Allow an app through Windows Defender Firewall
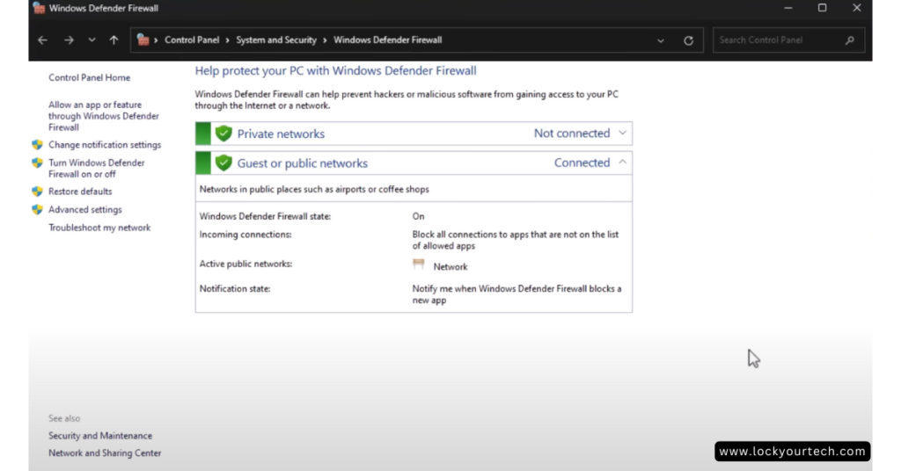 tap(104, 116)
